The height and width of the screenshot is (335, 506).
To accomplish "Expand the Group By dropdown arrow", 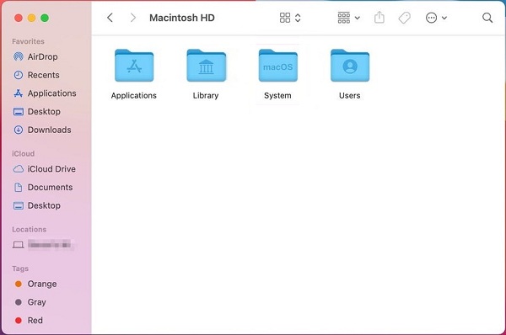I will [x=358, y=18].
